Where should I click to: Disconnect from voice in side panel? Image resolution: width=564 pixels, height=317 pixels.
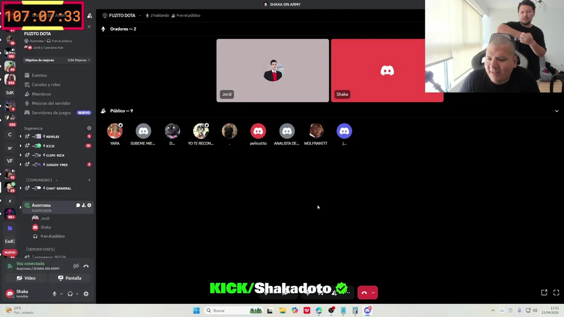(86, 266)
